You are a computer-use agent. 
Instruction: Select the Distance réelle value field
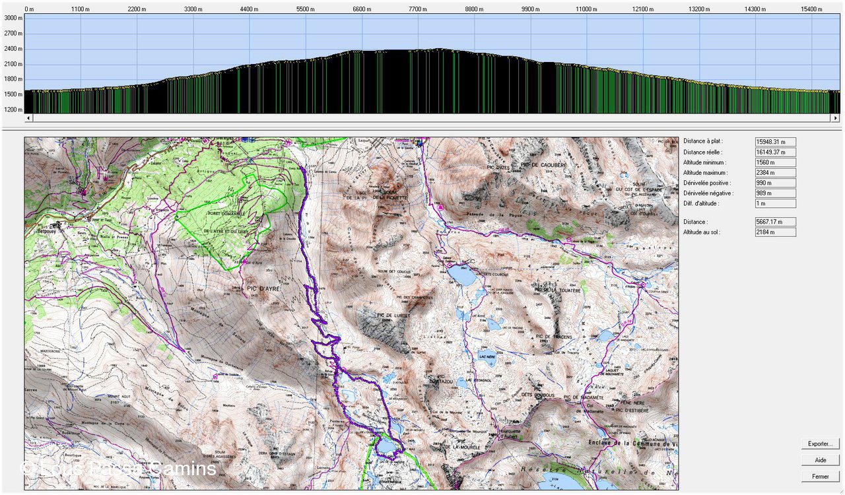click(x=775, y=152)
